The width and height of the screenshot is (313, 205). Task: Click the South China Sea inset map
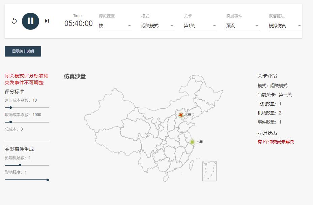[209, 171]
